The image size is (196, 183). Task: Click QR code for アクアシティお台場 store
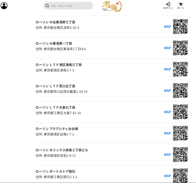tap(180, 133)
